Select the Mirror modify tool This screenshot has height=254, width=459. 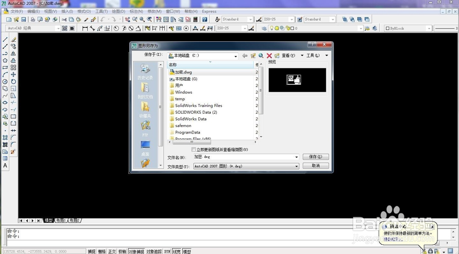coord(13,54)
